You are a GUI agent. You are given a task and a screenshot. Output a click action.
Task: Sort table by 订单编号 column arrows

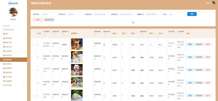click(45, 35)
